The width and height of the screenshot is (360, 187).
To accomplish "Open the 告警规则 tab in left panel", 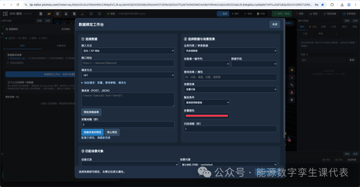I will [61, 45].
